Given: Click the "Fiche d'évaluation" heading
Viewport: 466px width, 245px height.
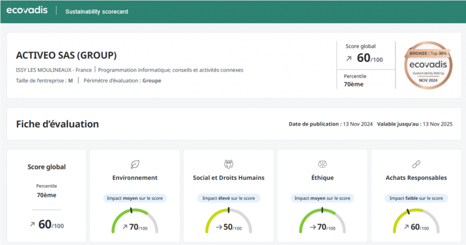Looking at the screenshot, I should [57, 124].
